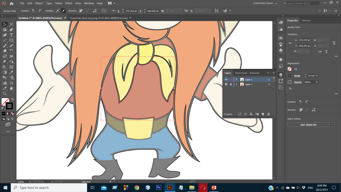341x192 pixels.
Task: Click Search Adobe Stock field
Action: (x=301, y=3)
